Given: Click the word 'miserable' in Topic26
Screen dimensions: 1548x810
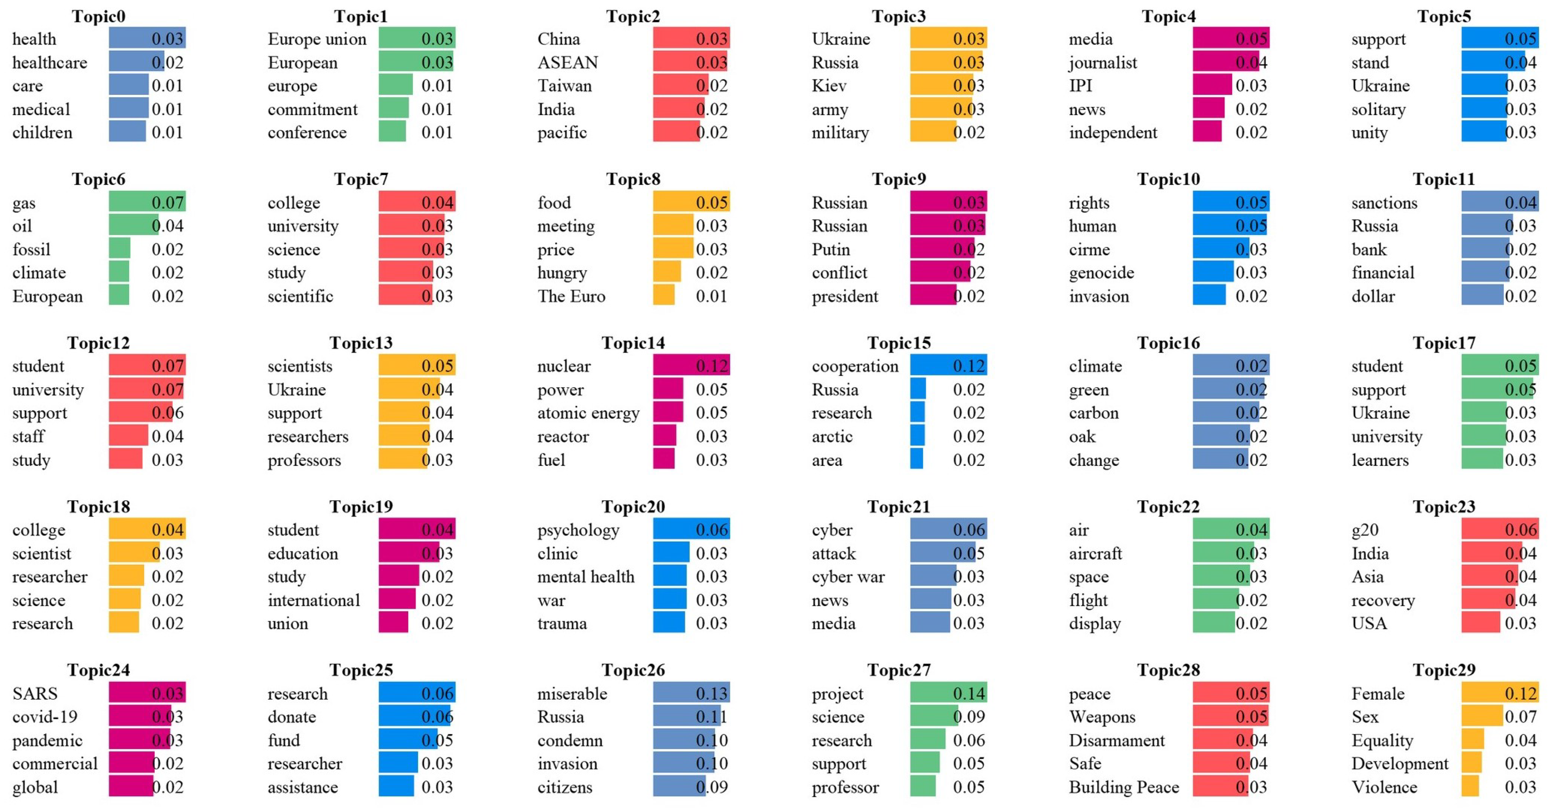Looking at the screenshot, I should click(571, 694).
